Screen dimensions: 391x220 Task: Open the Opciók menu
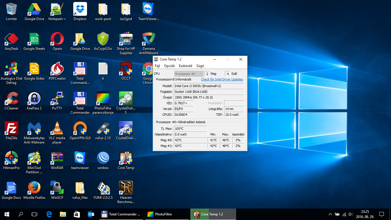point(169,66)
